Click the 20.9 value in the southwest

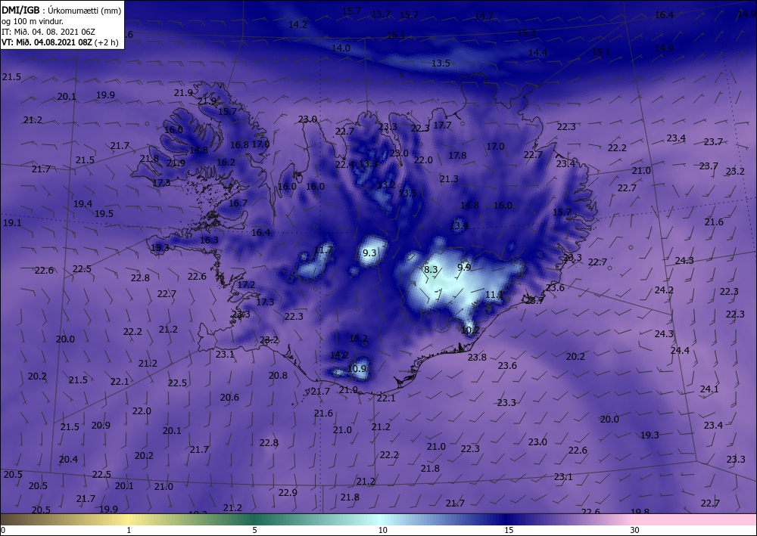pyautogui.click(x=101, y=425)
